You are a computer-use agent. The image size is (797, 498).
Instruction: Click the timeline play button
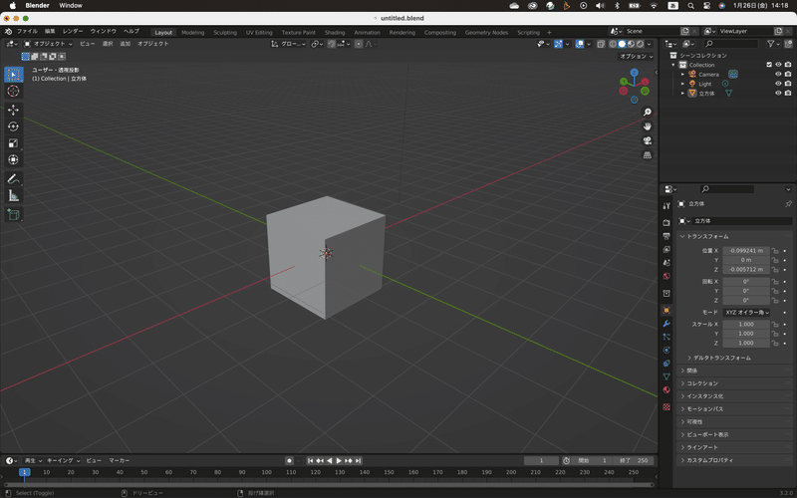[339, 460]
